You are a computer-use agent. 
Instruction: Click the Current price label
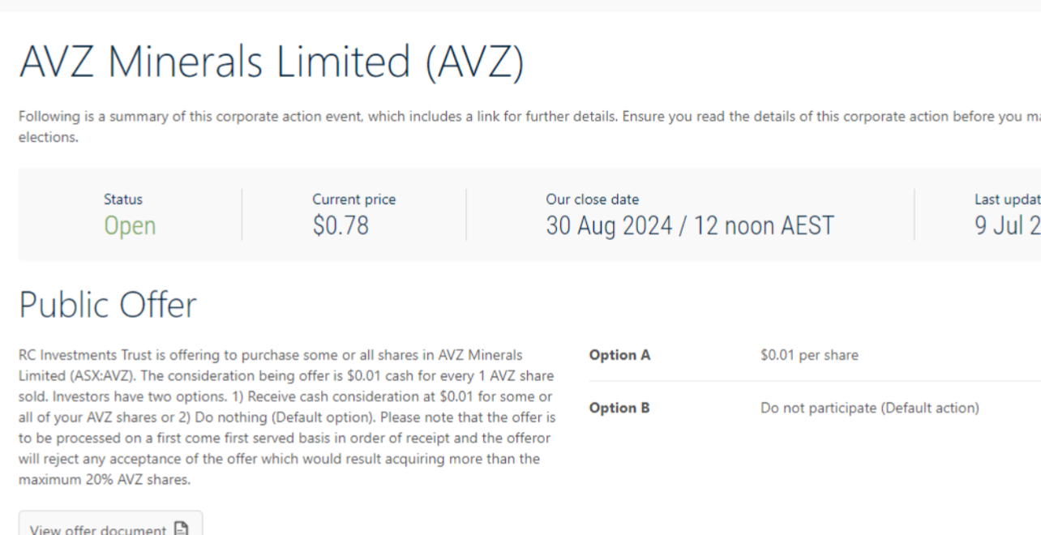pyautogui.click(x=354, y=199)
